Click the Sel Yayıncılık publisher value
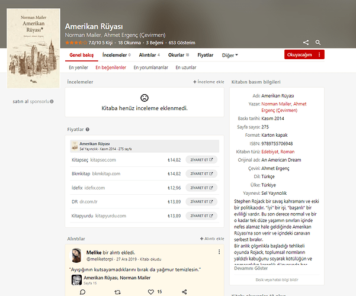The width and height of the screenshot is (356, 296). click(274, 193)
